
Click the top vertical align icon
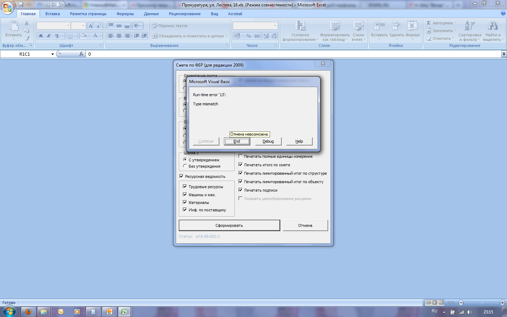tap(111, 26)
